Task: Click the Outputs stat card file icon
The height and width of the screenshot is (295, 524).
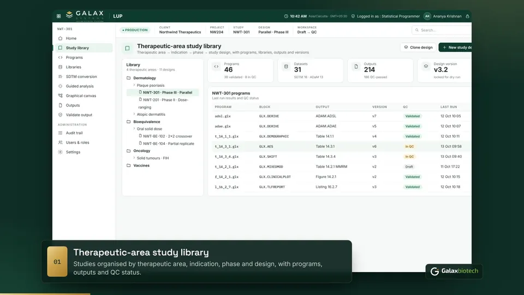Action: pos(356,67)
